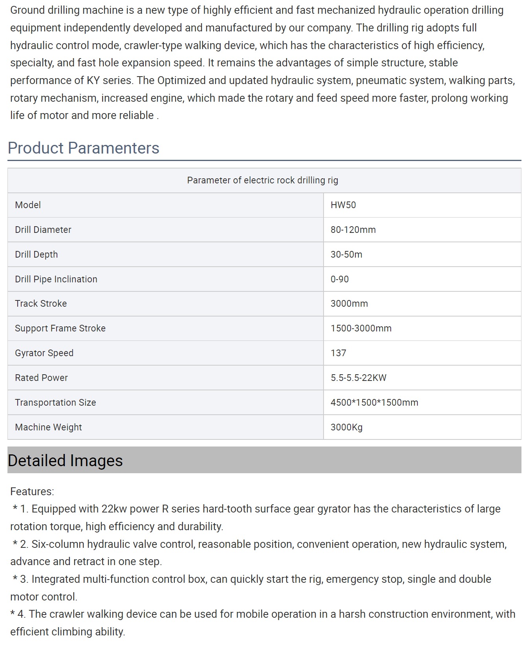Viewport: 525px width, 646px height.
Task: Select the Gyrator Speed label
Action: point(44,353)
